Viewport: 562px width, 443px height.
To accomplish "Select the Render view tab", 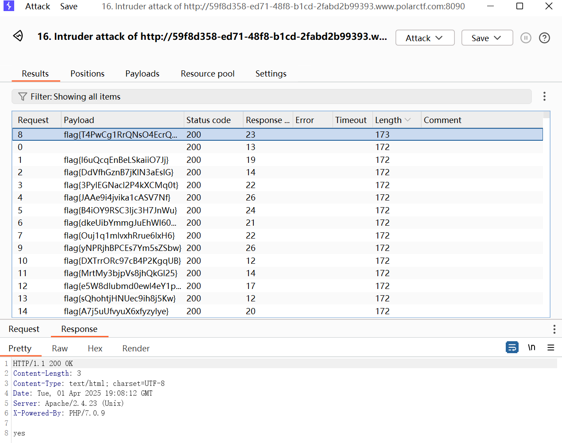I will [x=136, y=348].
